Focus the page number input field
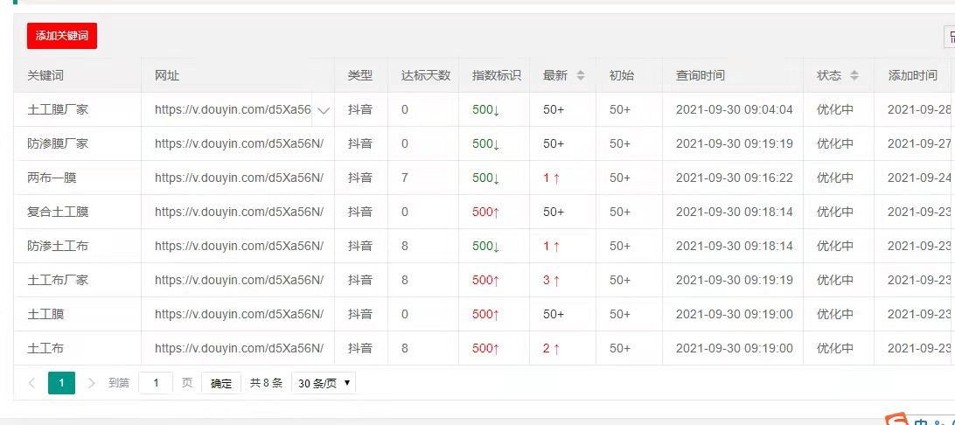 coord(156,383)
